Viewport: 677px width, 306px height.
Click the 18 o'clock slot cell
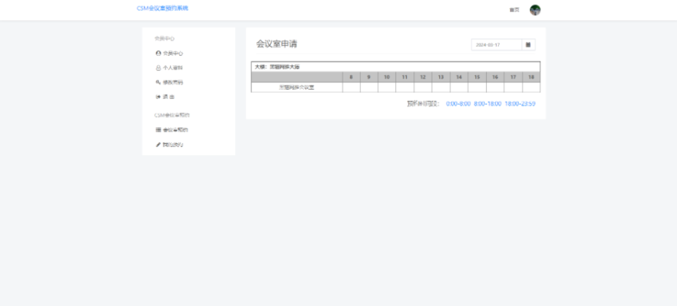tap(531, 87)
